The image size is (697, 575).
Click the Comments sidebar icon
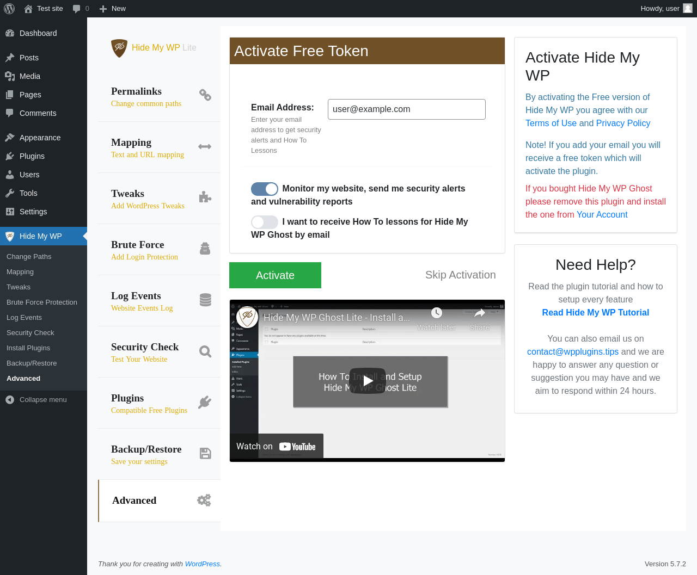tap(10, 113)
